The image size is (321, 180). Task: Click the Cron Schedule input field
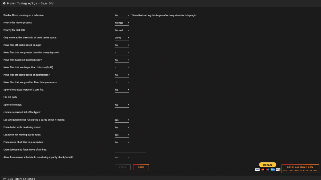pyautogui.click(x=130, y=150)
